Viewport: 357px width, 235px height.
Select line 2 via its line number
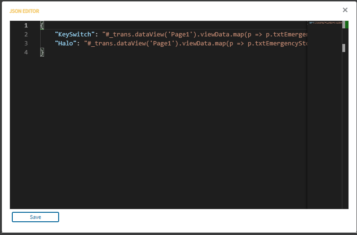click(x=26, y=35)
